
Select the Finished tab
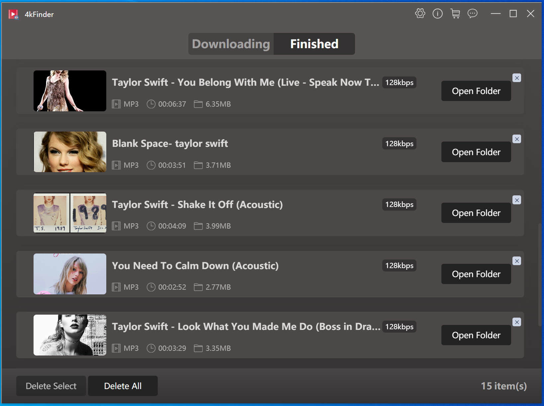click(x=314, y=44)
